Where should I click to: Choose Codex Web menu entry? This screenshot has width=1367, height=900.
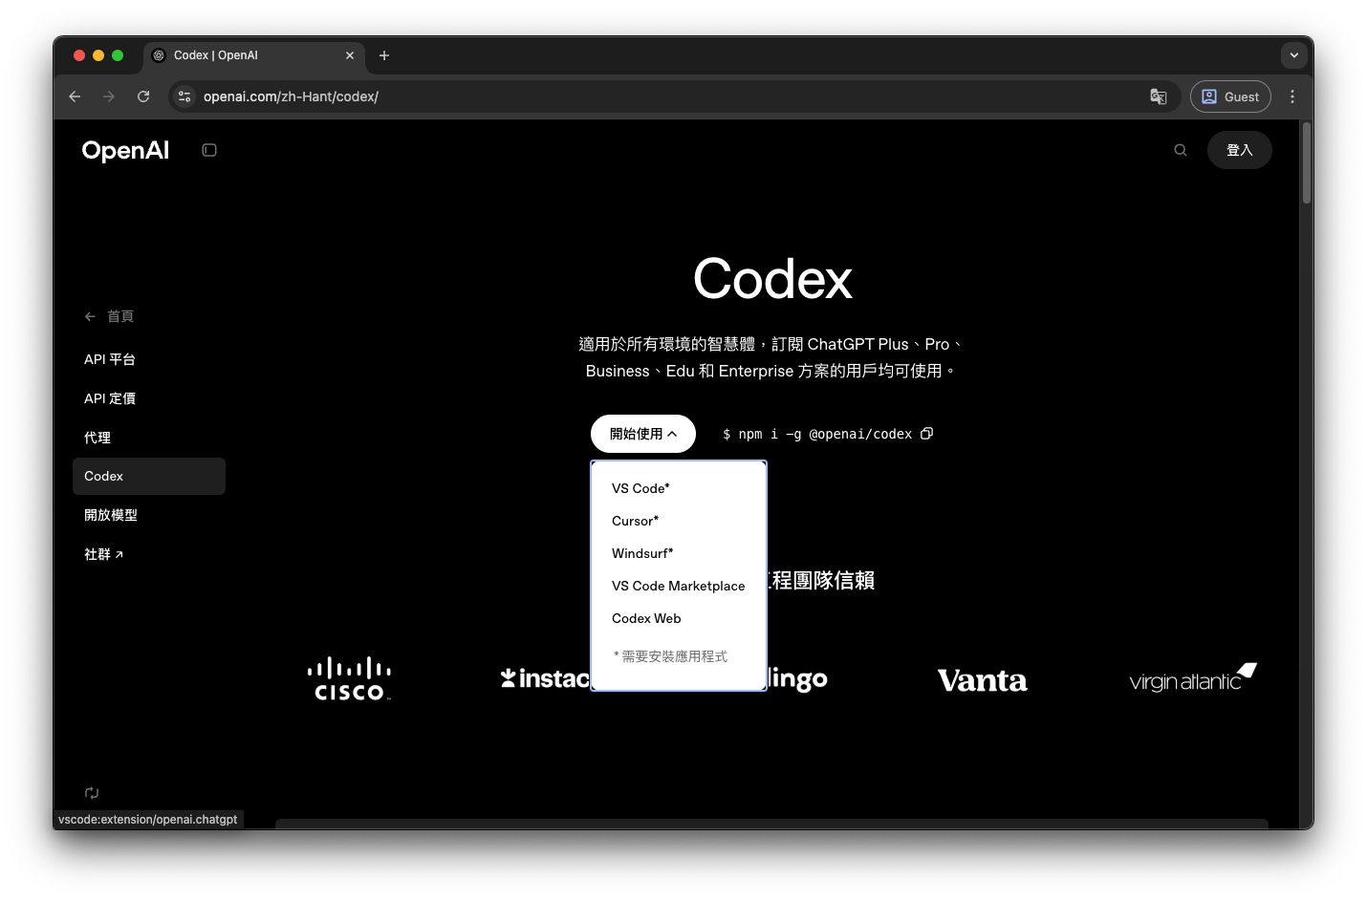646,618
